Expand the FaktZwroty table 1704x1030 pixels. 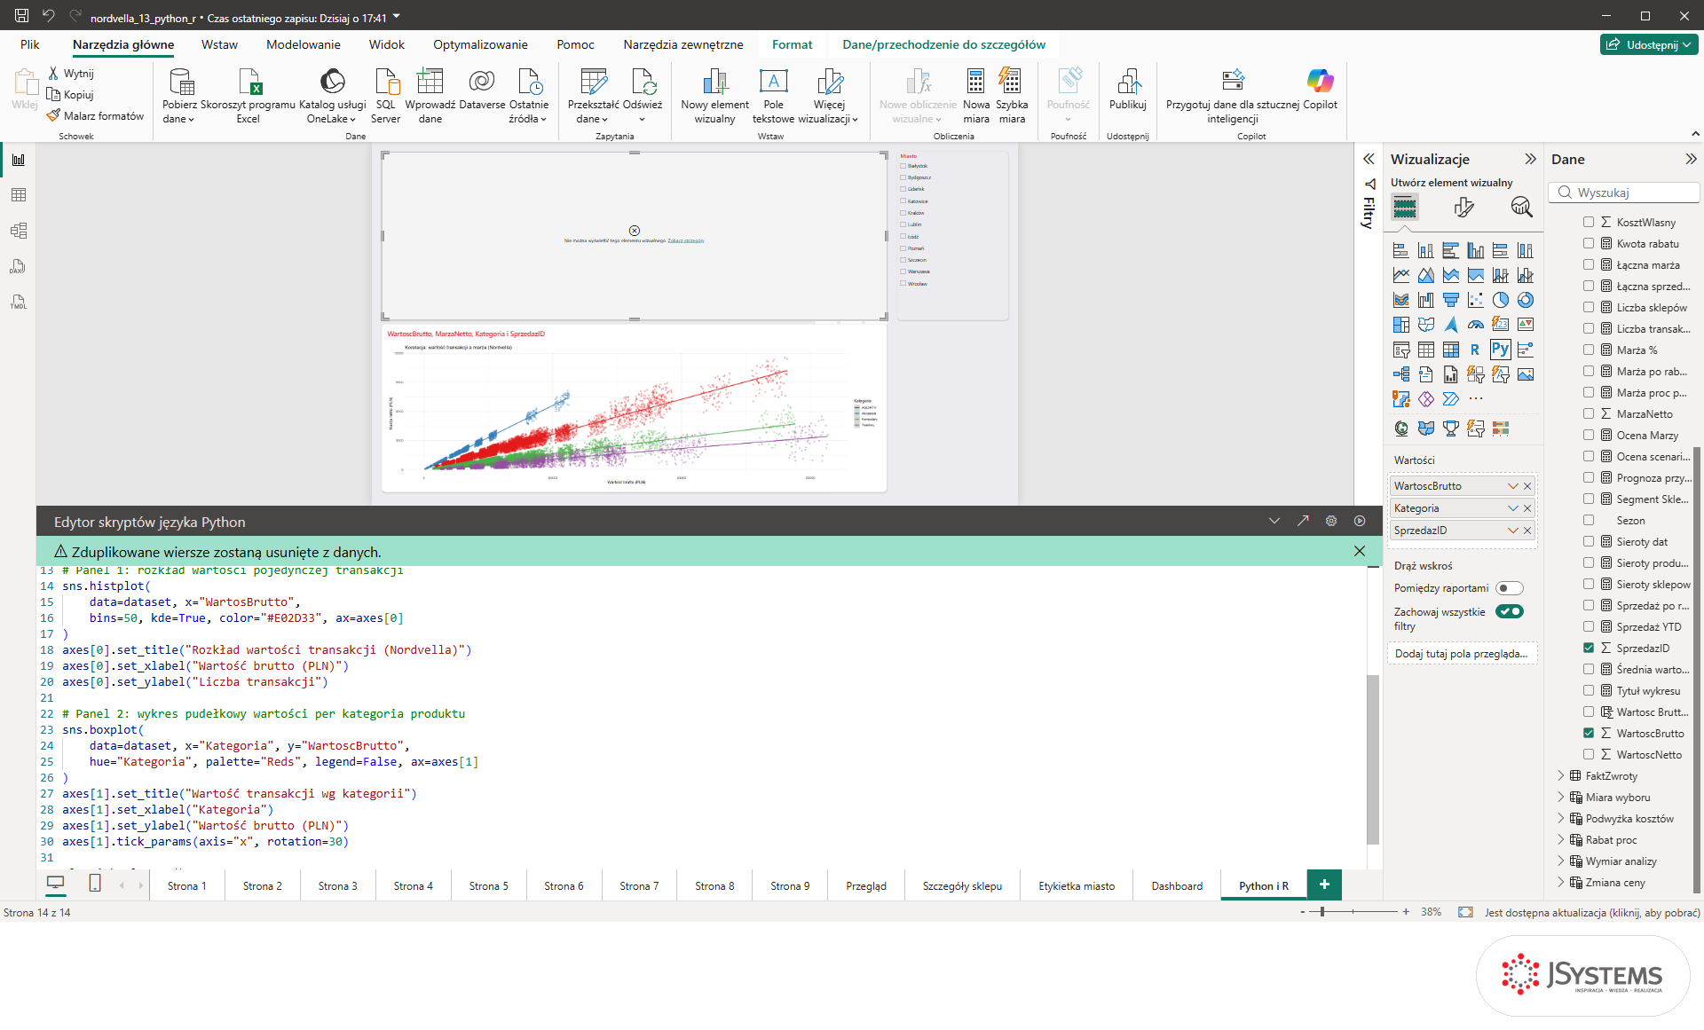[1561, 776]
